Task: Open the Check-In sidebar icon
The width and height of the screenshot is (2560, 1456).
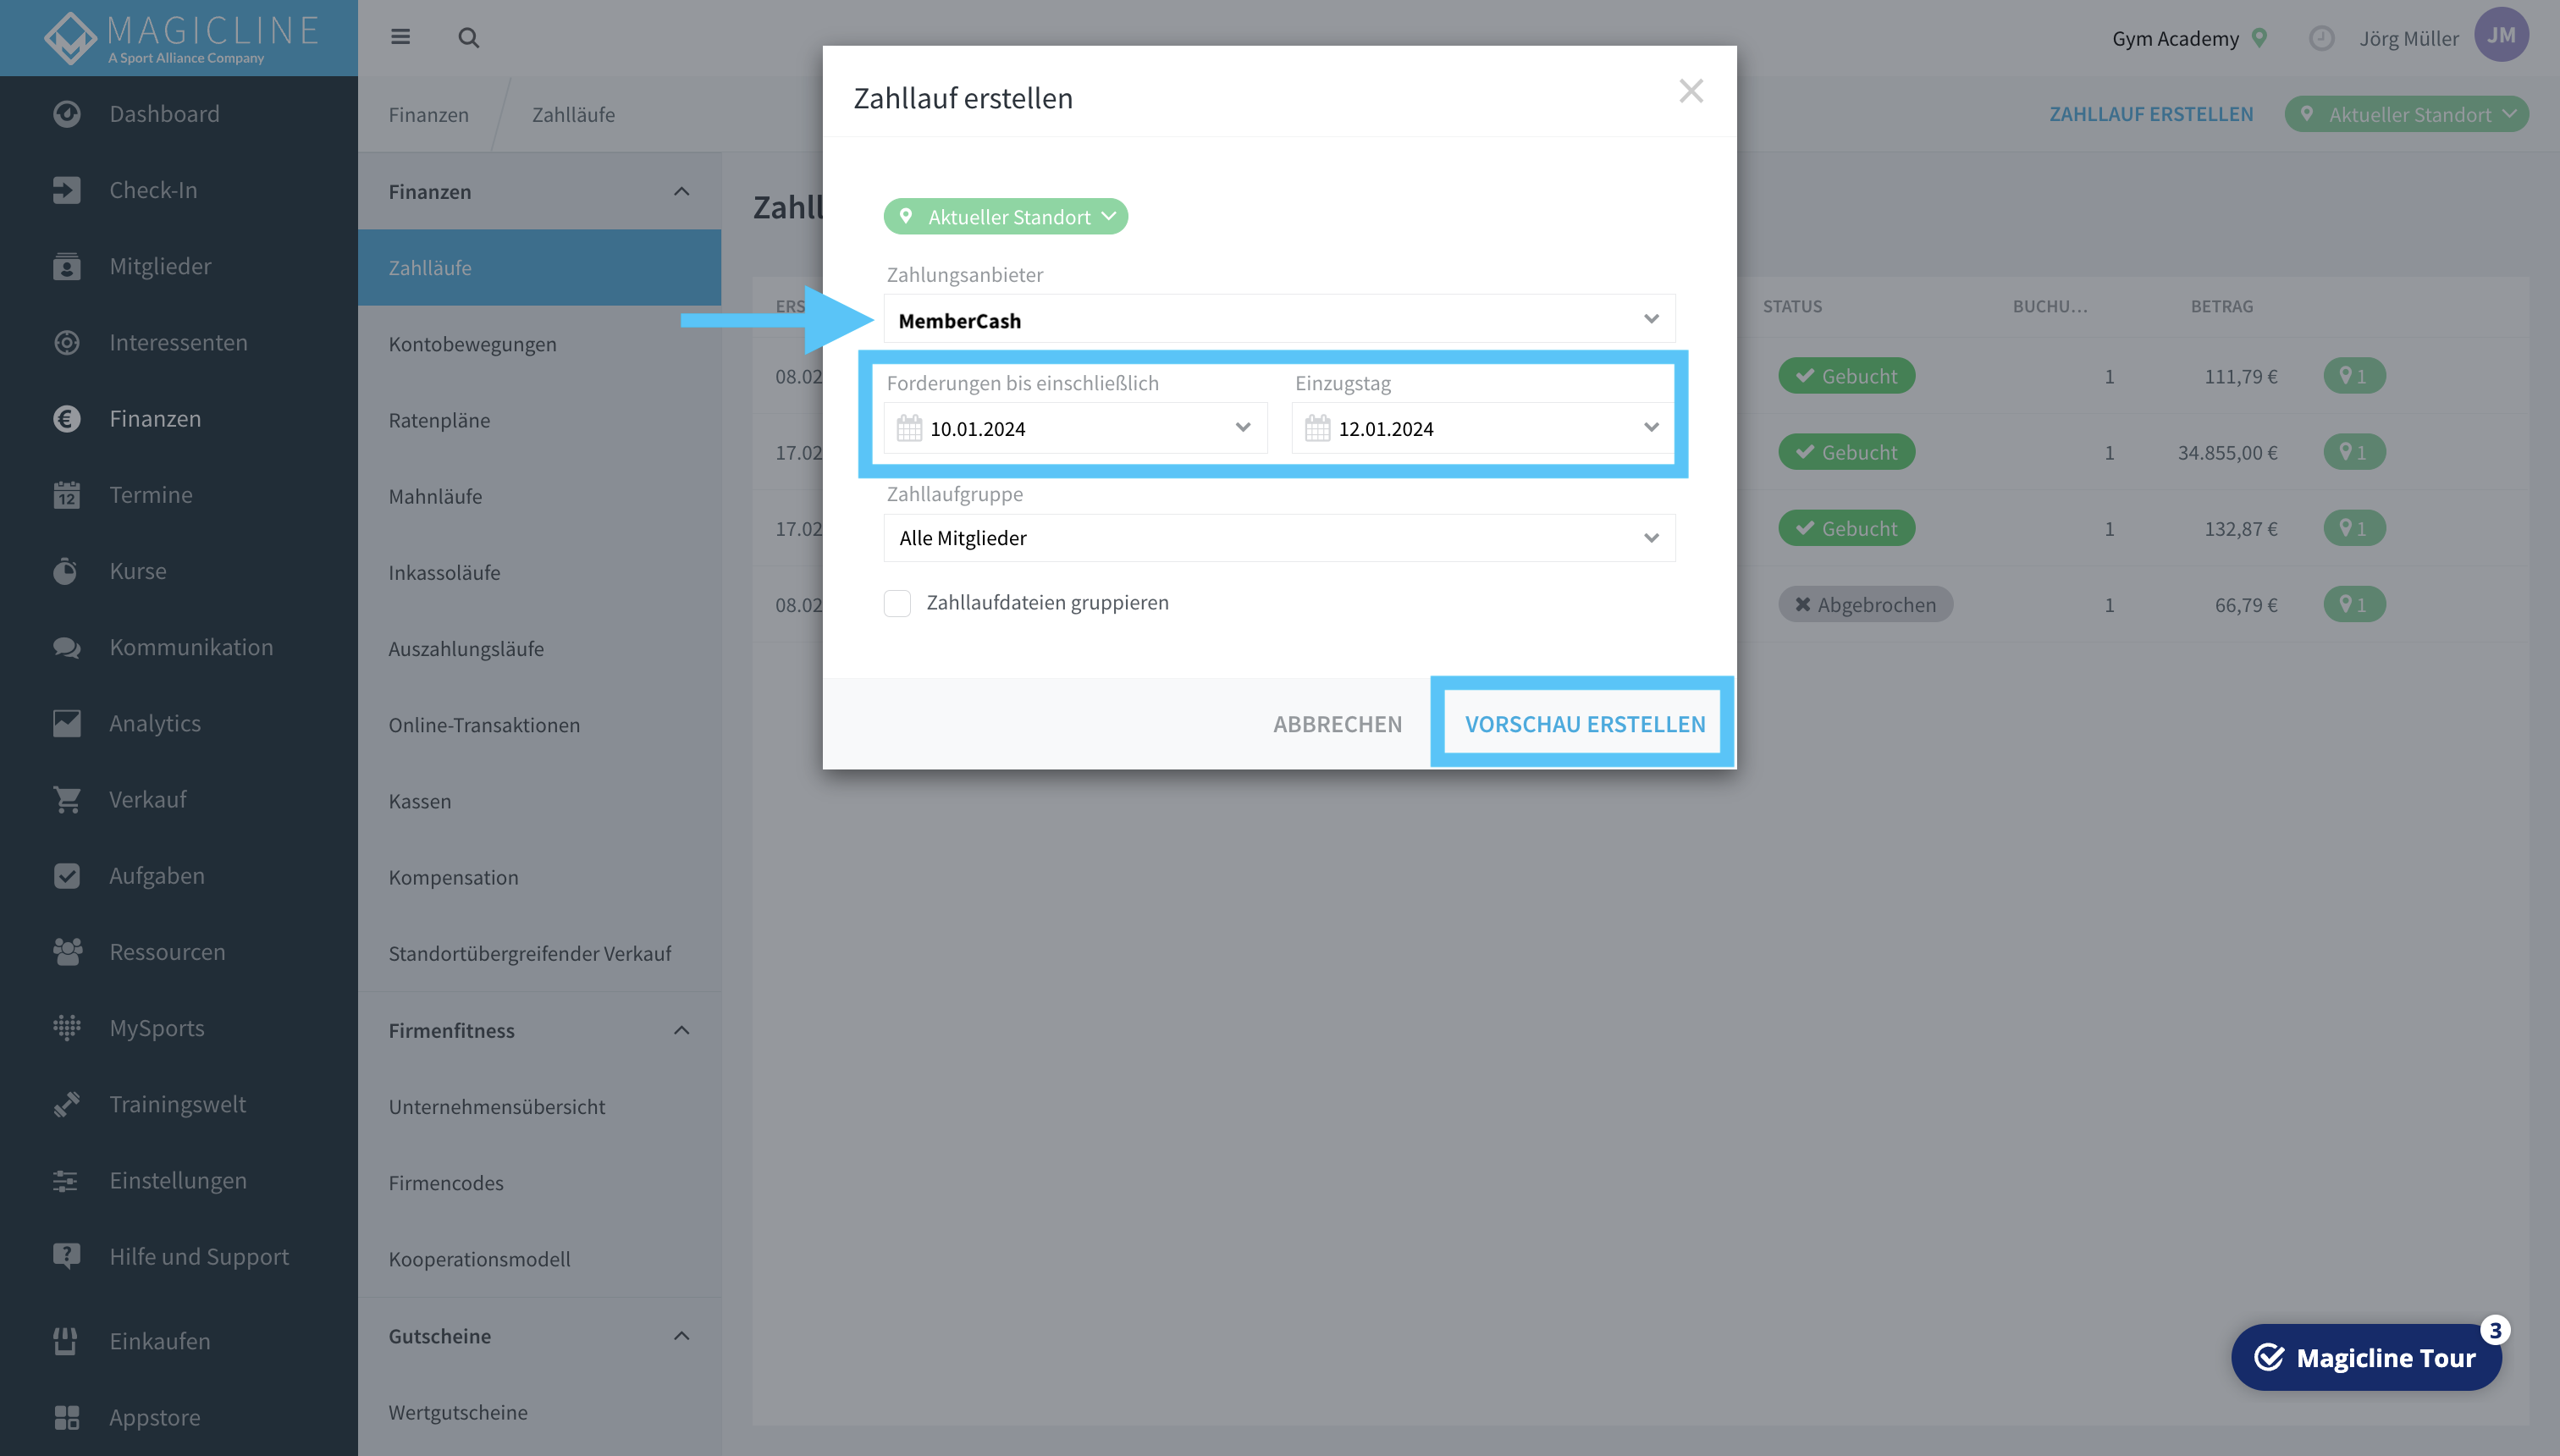Action: click(66, 190)
